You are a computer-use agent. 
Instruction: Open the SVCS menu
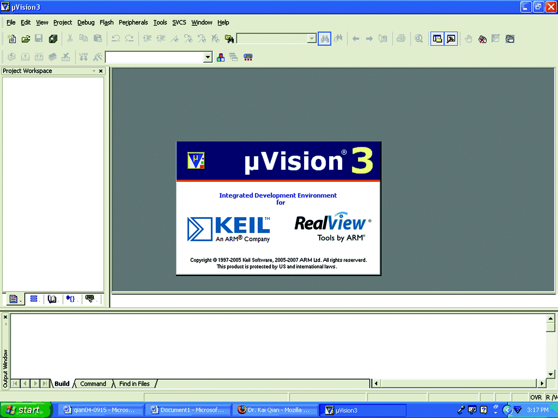coord(179,22)
